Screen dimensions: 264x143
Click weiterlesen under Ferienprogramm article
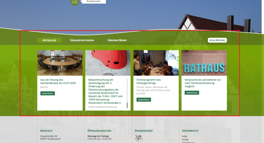coord(144,100)
